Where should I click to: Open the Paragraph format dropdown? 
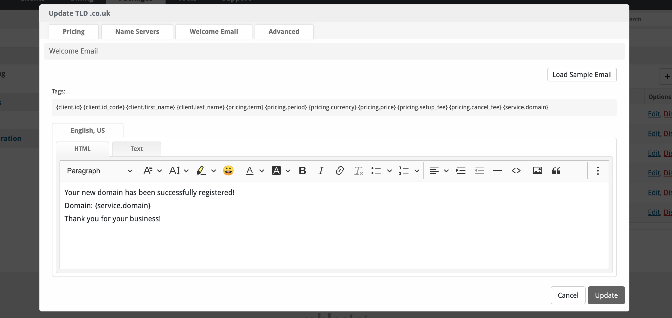pyautogui.click(x=99, y=171)
